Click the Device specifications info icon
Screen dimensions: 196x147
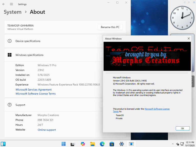coord(9,41)
